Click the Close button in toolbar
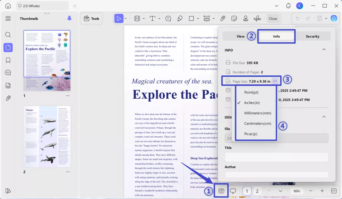Screen dimensions: 342x199 [273, 19]
